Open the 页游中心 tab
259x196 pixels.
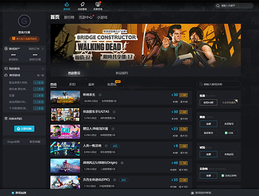(85, 18)
